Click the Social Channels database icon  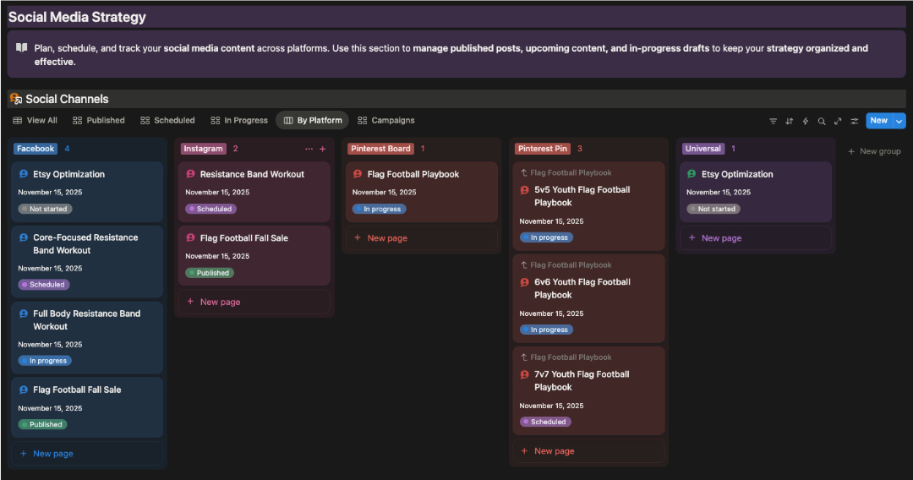pos(15,99)
